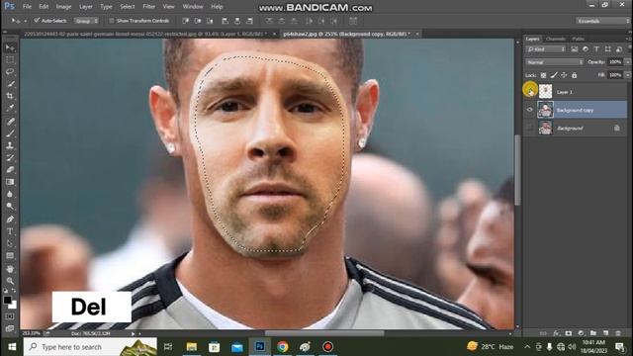Select the Quick Selection tool

(10, 84)
